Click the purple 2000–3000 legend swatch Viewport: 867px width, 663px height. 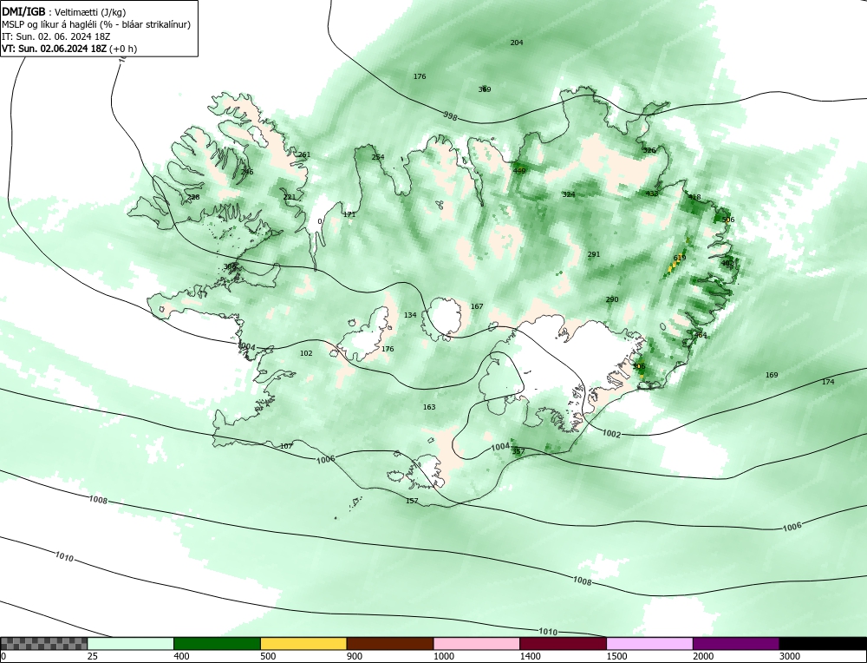(736, 643)
